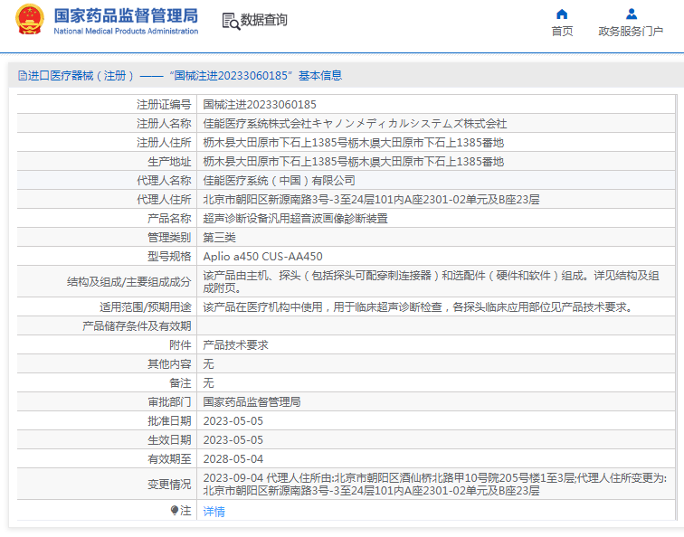Select the 第三类 category value
Screen dimensions: 684x537
click(220, 238)
